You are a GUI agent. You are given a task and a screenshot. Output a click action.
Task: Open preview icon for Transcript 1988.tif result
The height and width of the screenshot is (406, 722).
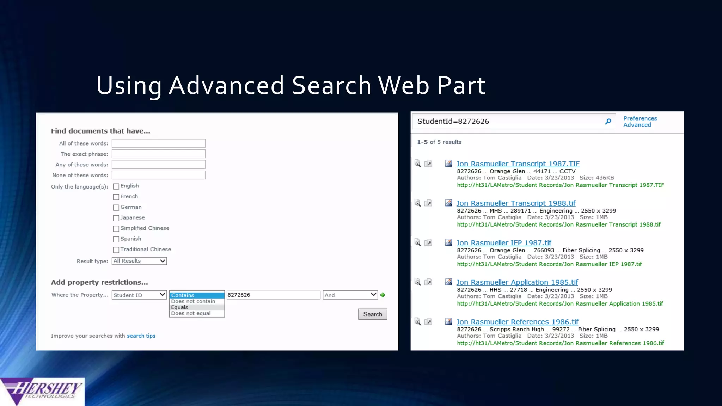point(418,203)
